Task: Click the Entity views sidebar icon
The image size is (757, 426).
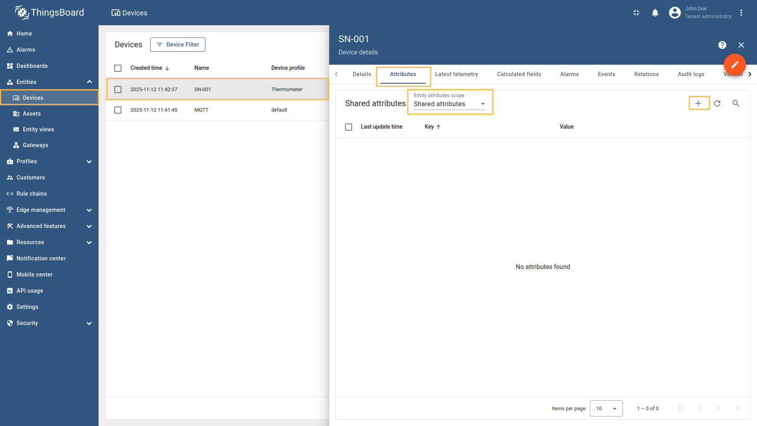Action: (x=16, y=129)
